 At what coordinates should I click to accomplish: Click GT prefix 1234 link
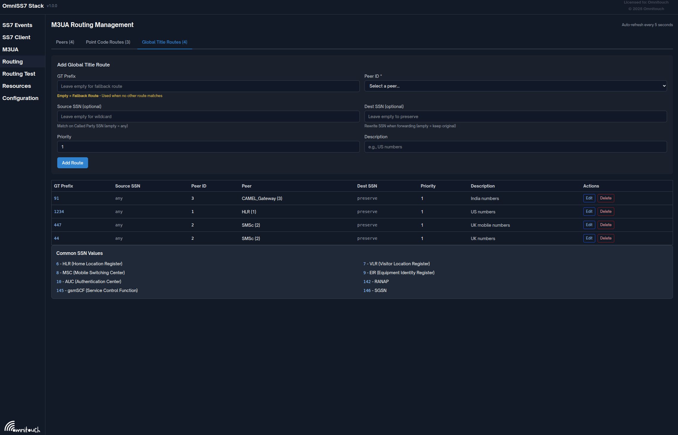click(x=59, y=212)
